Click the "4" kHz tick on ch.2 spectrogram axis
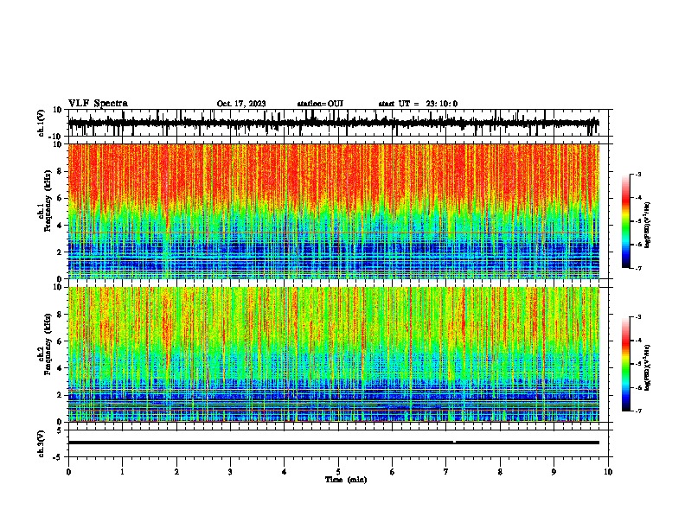The image size is (685, 529). (x=60, y=368)
